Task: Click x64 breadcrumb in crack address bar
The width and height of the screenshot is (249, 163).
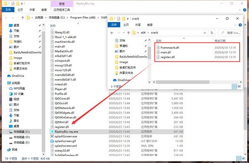Action: coord(143,32)
